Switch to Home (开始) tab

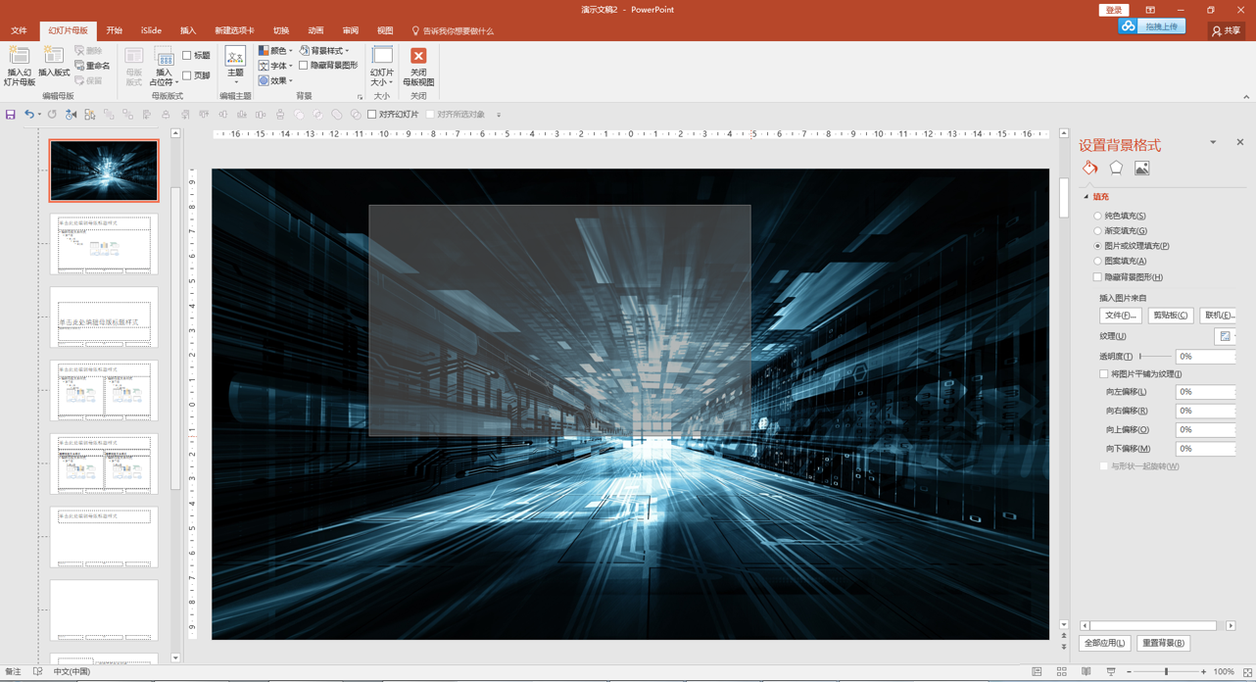coord(115,31)
